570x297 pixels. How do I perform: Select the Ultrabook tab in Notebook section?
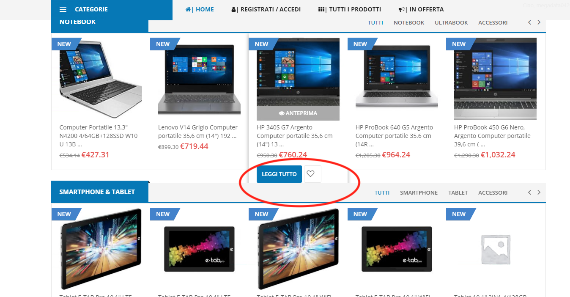pyautogui.click(x=451, y=22)
